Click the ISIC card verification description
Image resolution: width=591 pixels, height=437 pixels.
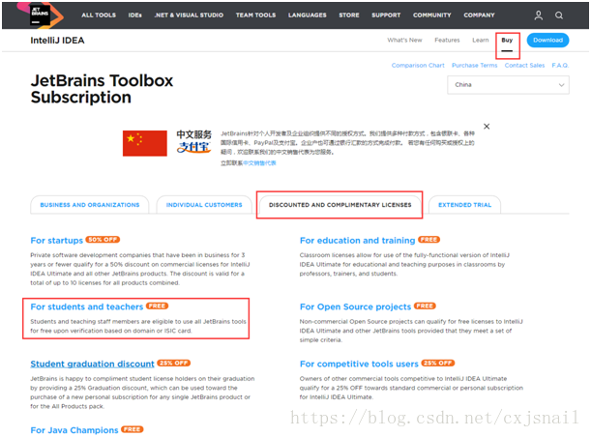[x=138, y=326]
